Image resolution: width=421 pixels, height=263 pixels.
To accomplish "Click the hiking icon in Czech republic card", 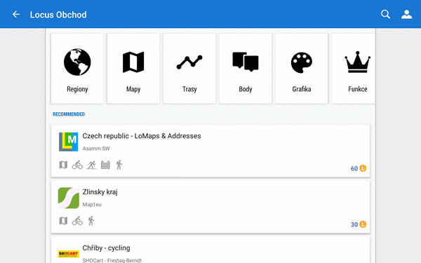I will coord(119,165).
